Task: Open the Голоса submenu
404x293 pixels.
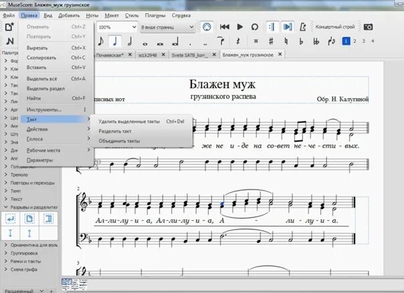Action: (56, 139)
